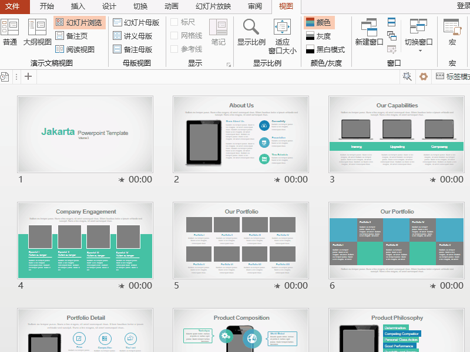Screen dimensions: 470x352
Task: Click the Arrange All windows icon
Action: [x=391, y=22]
